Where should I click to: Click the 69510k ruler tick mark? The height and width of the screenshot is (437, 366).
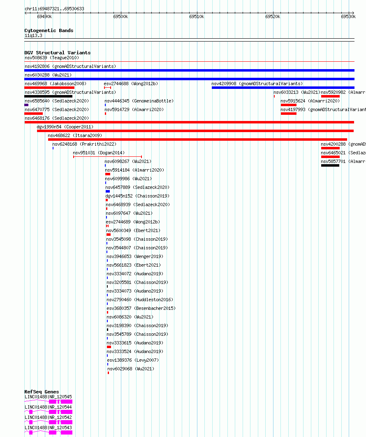pyautogui.click(x=197, y=14)
